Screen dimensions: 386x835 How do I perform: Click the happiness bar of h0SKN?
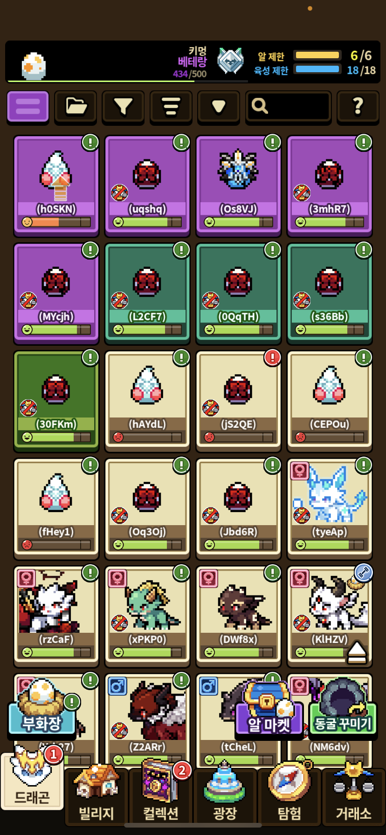tap(56, 222)
